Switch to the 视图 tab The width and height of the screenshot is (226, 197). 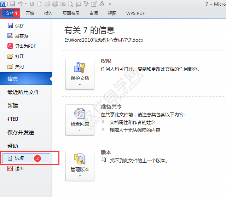pyautogui.click(x=112, y=13)
